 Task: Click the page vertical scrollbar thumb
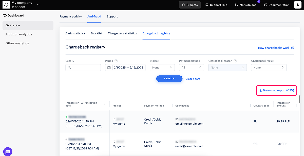(299, 99)
